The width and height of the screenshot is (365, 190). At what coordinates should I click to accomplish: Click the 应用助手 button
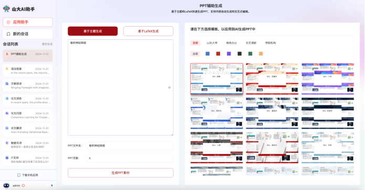(28, 23)
